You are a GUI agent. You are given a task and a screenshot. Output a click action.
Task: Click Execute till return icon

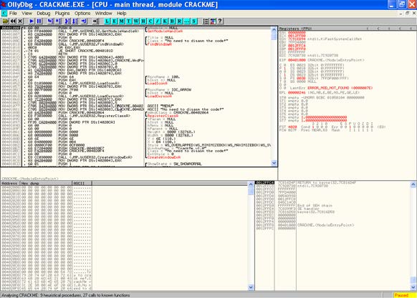pyautogui.click(x=84, y=21)
